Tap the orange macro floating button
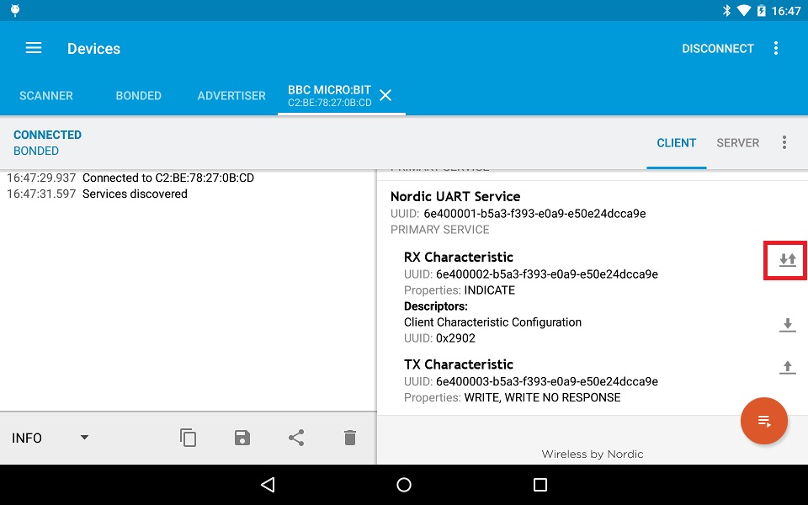 click(763, 421)
